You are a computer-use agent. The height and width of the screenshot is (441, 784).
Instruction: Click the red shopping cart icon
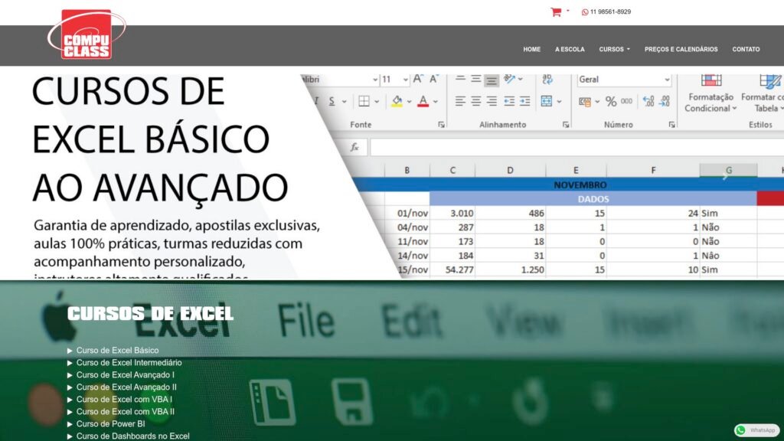click(x=556, y=11)
